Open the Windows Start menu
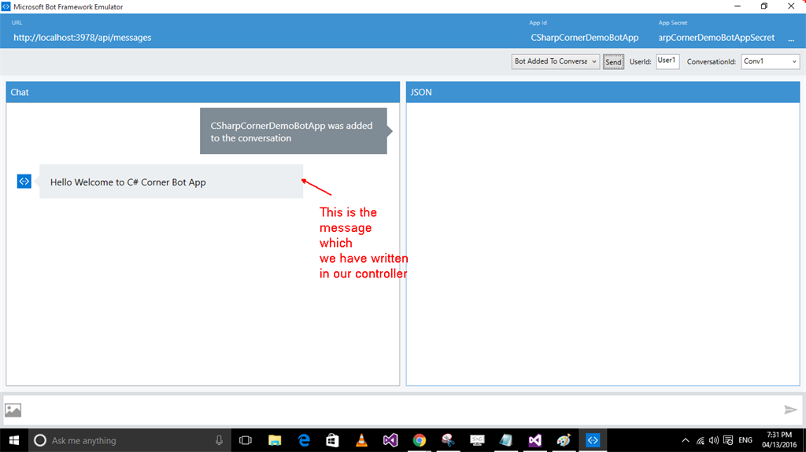This screenshot has width=806, height=452. (14, 440)
